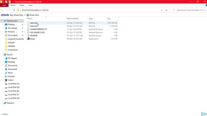Click the Network icon
207x116 pixels.
coord(5,103)
